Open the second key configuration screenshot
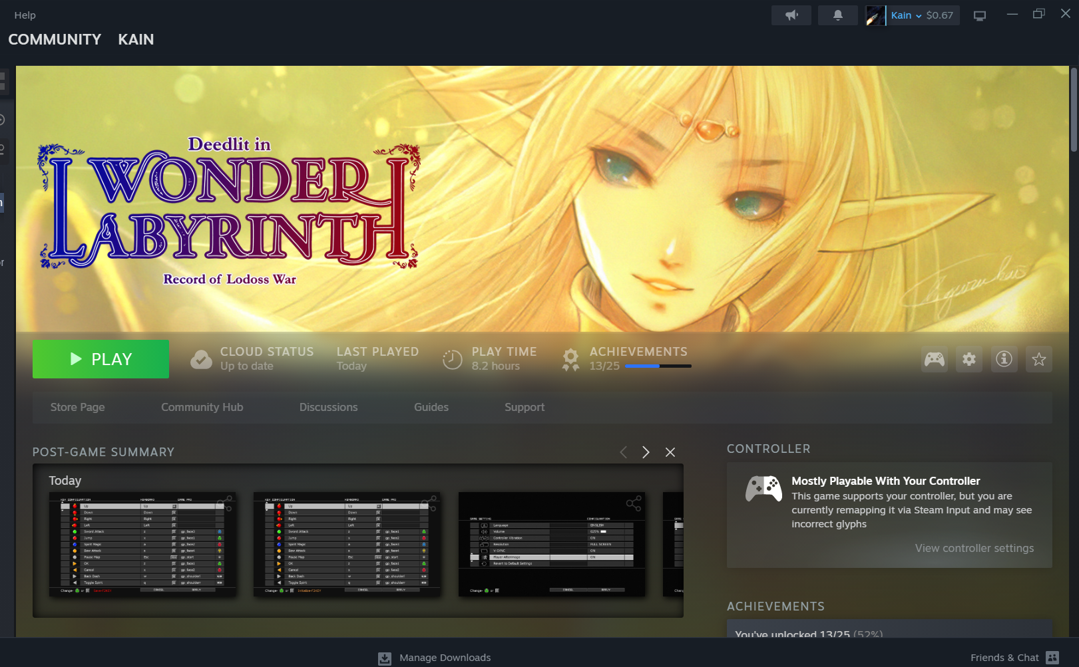 click(347, 544)
